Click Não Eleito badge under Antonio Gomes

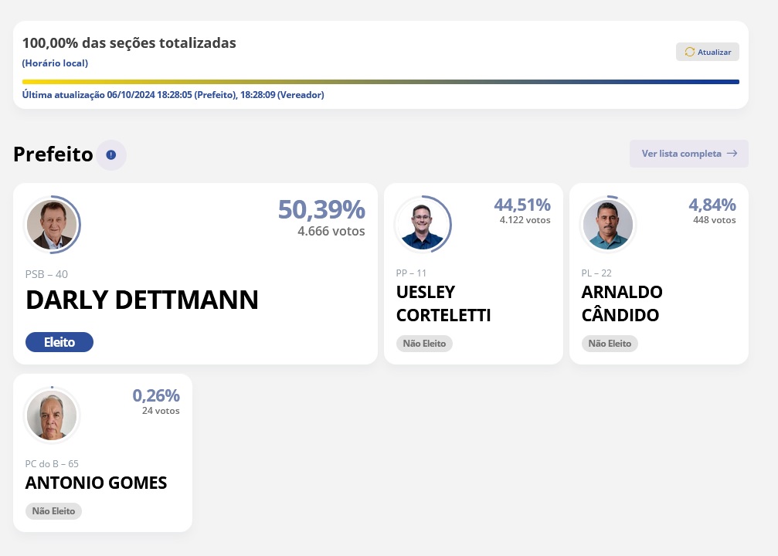pos(53,511)
